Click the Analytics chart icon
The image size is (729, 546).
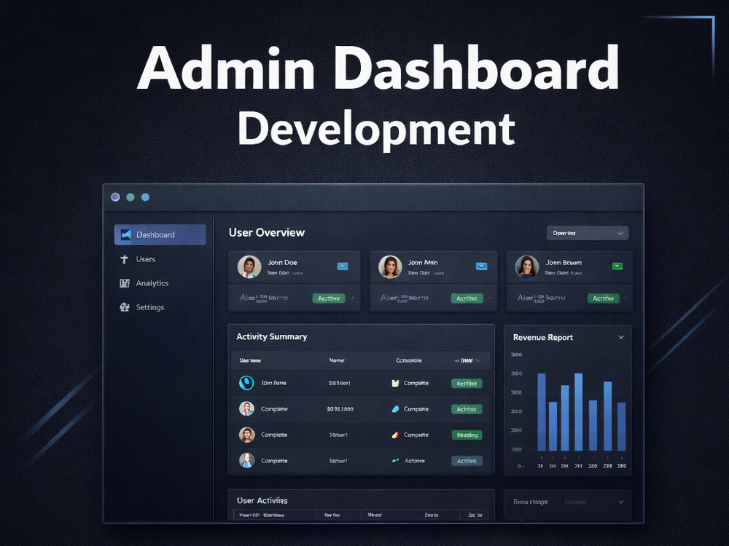coord(125,283)
